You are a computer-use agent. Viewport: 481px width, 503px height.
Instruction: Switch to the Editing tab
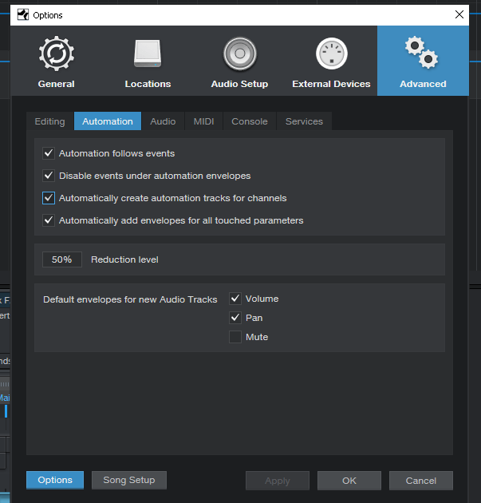point(50,121)
